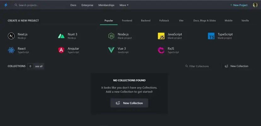Select the React TypeScript template icon

pos(11,50)
